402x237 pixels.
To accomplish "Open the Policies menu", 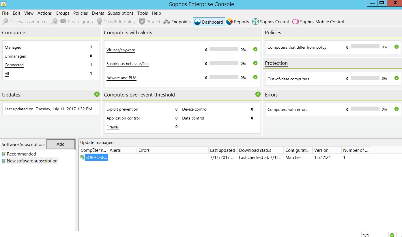I will [81, 13].
